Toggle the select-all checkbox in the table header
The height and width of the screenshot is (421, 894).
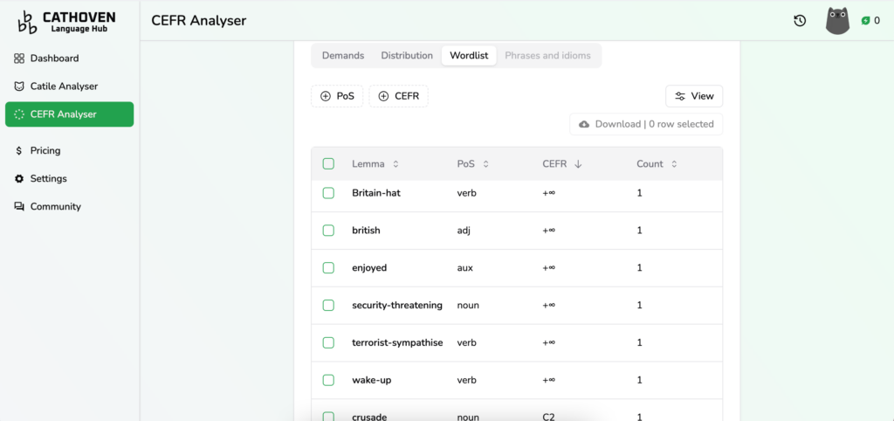[x=328, y=164]
